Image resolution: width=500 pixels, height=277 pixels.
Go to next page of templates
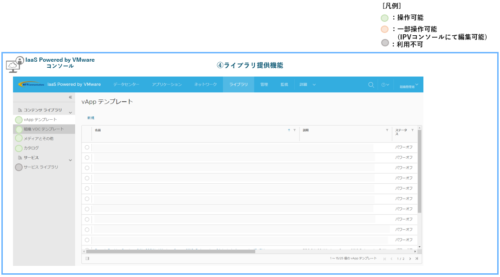coord(410,259)
